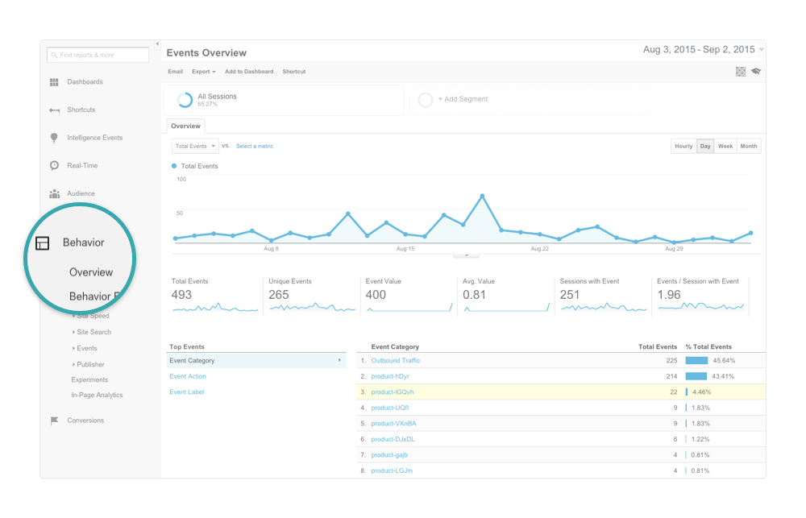Open Behavior Overview in sidebar
This screenshot has height=518, width=806.
(x=91, y=272)
